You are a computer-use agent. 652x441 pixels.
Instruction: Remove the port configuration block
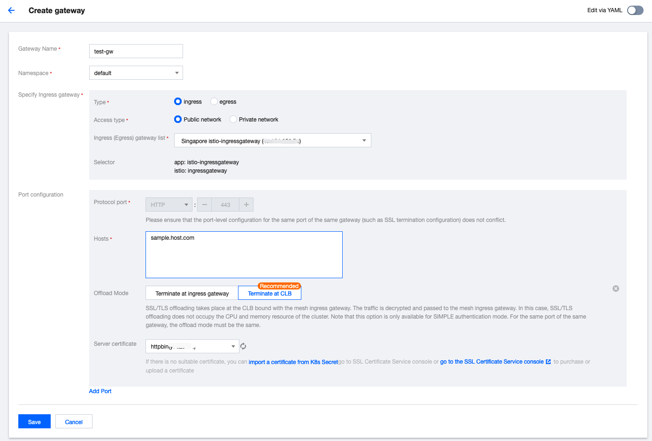tap(616, 289)
